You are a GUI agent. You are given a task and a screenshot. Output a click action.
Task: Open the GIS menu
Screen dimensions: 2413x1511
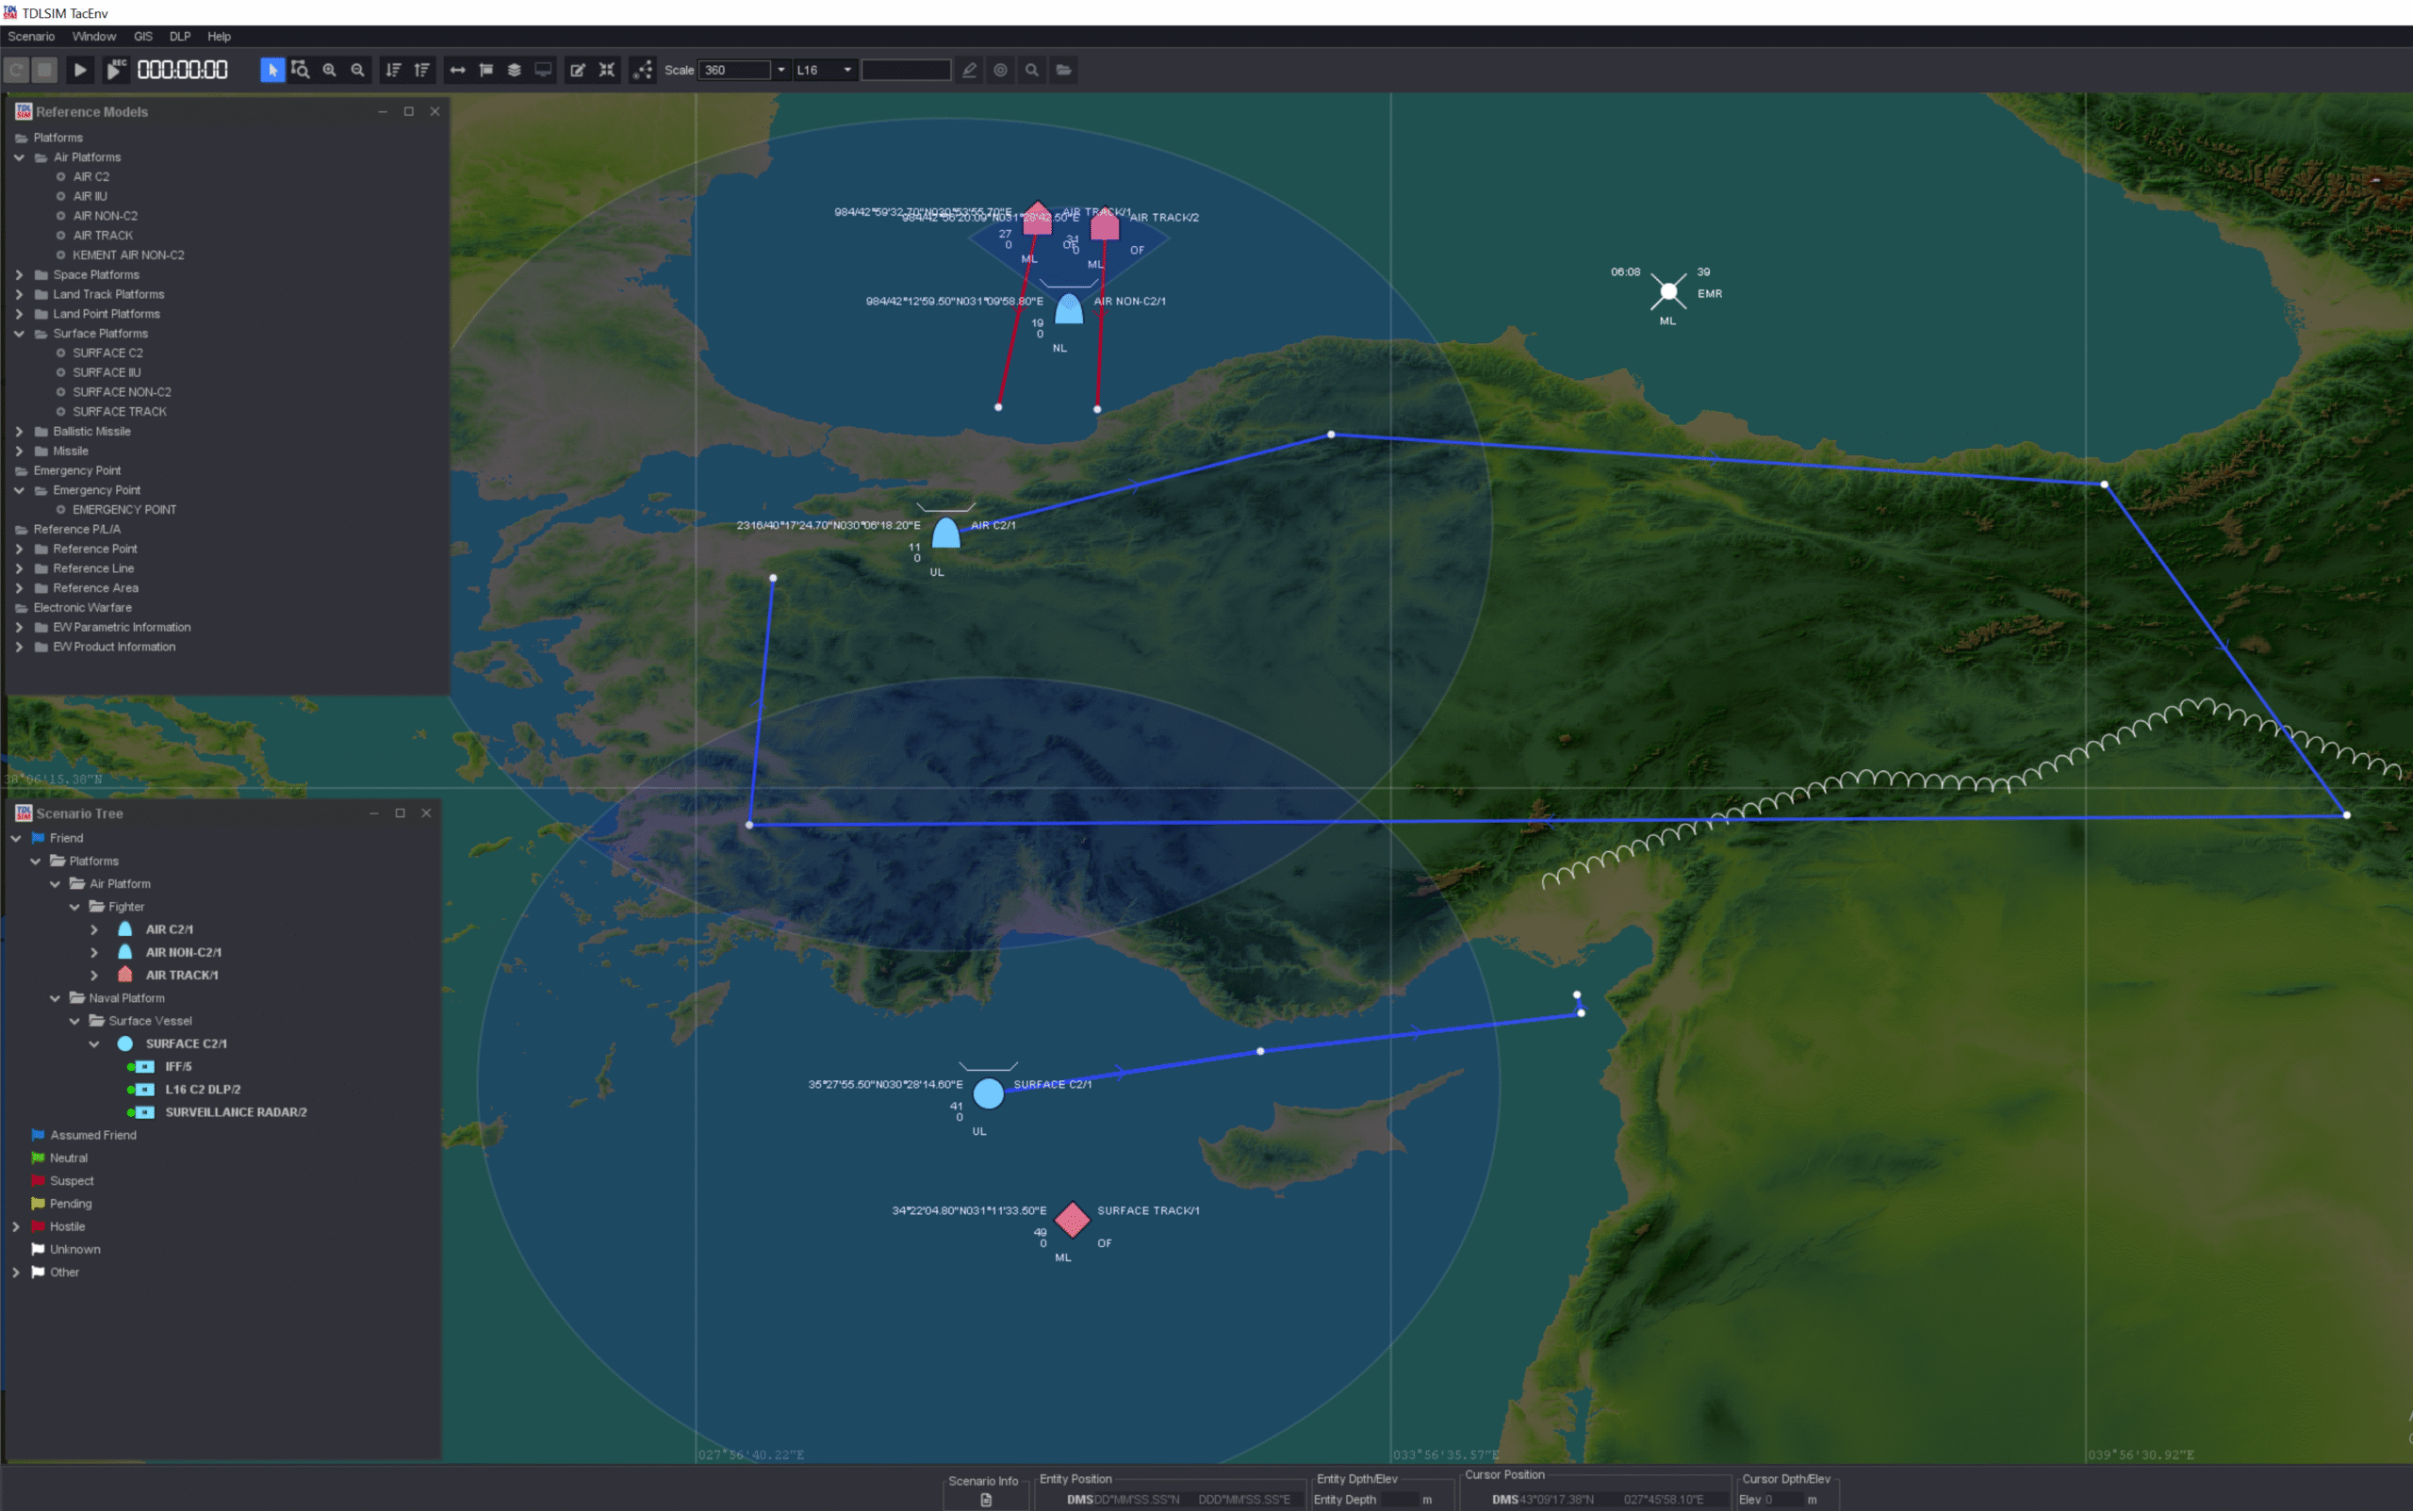[x=143, y=36]
